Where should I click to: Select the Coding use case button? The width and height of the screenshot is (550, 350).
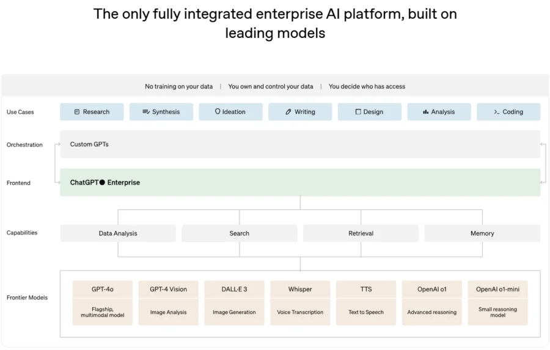[x=508, y=112]
